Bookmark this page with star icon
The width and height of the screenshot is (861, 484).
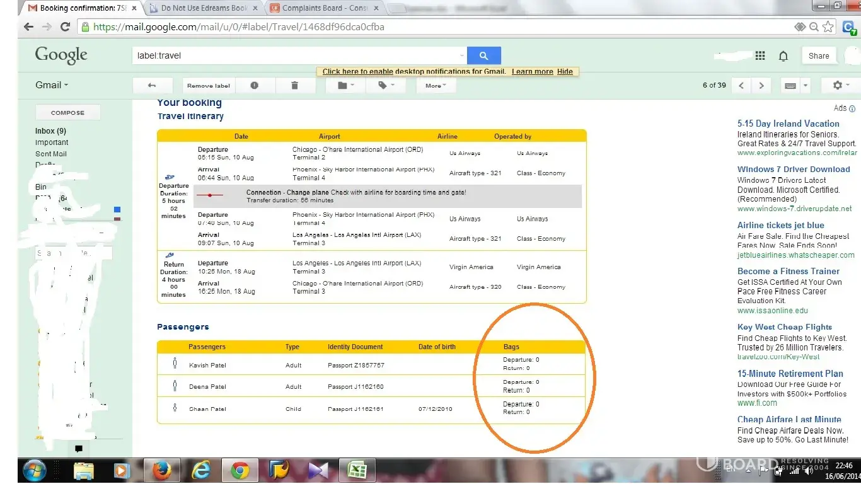[x=828, y=27]
